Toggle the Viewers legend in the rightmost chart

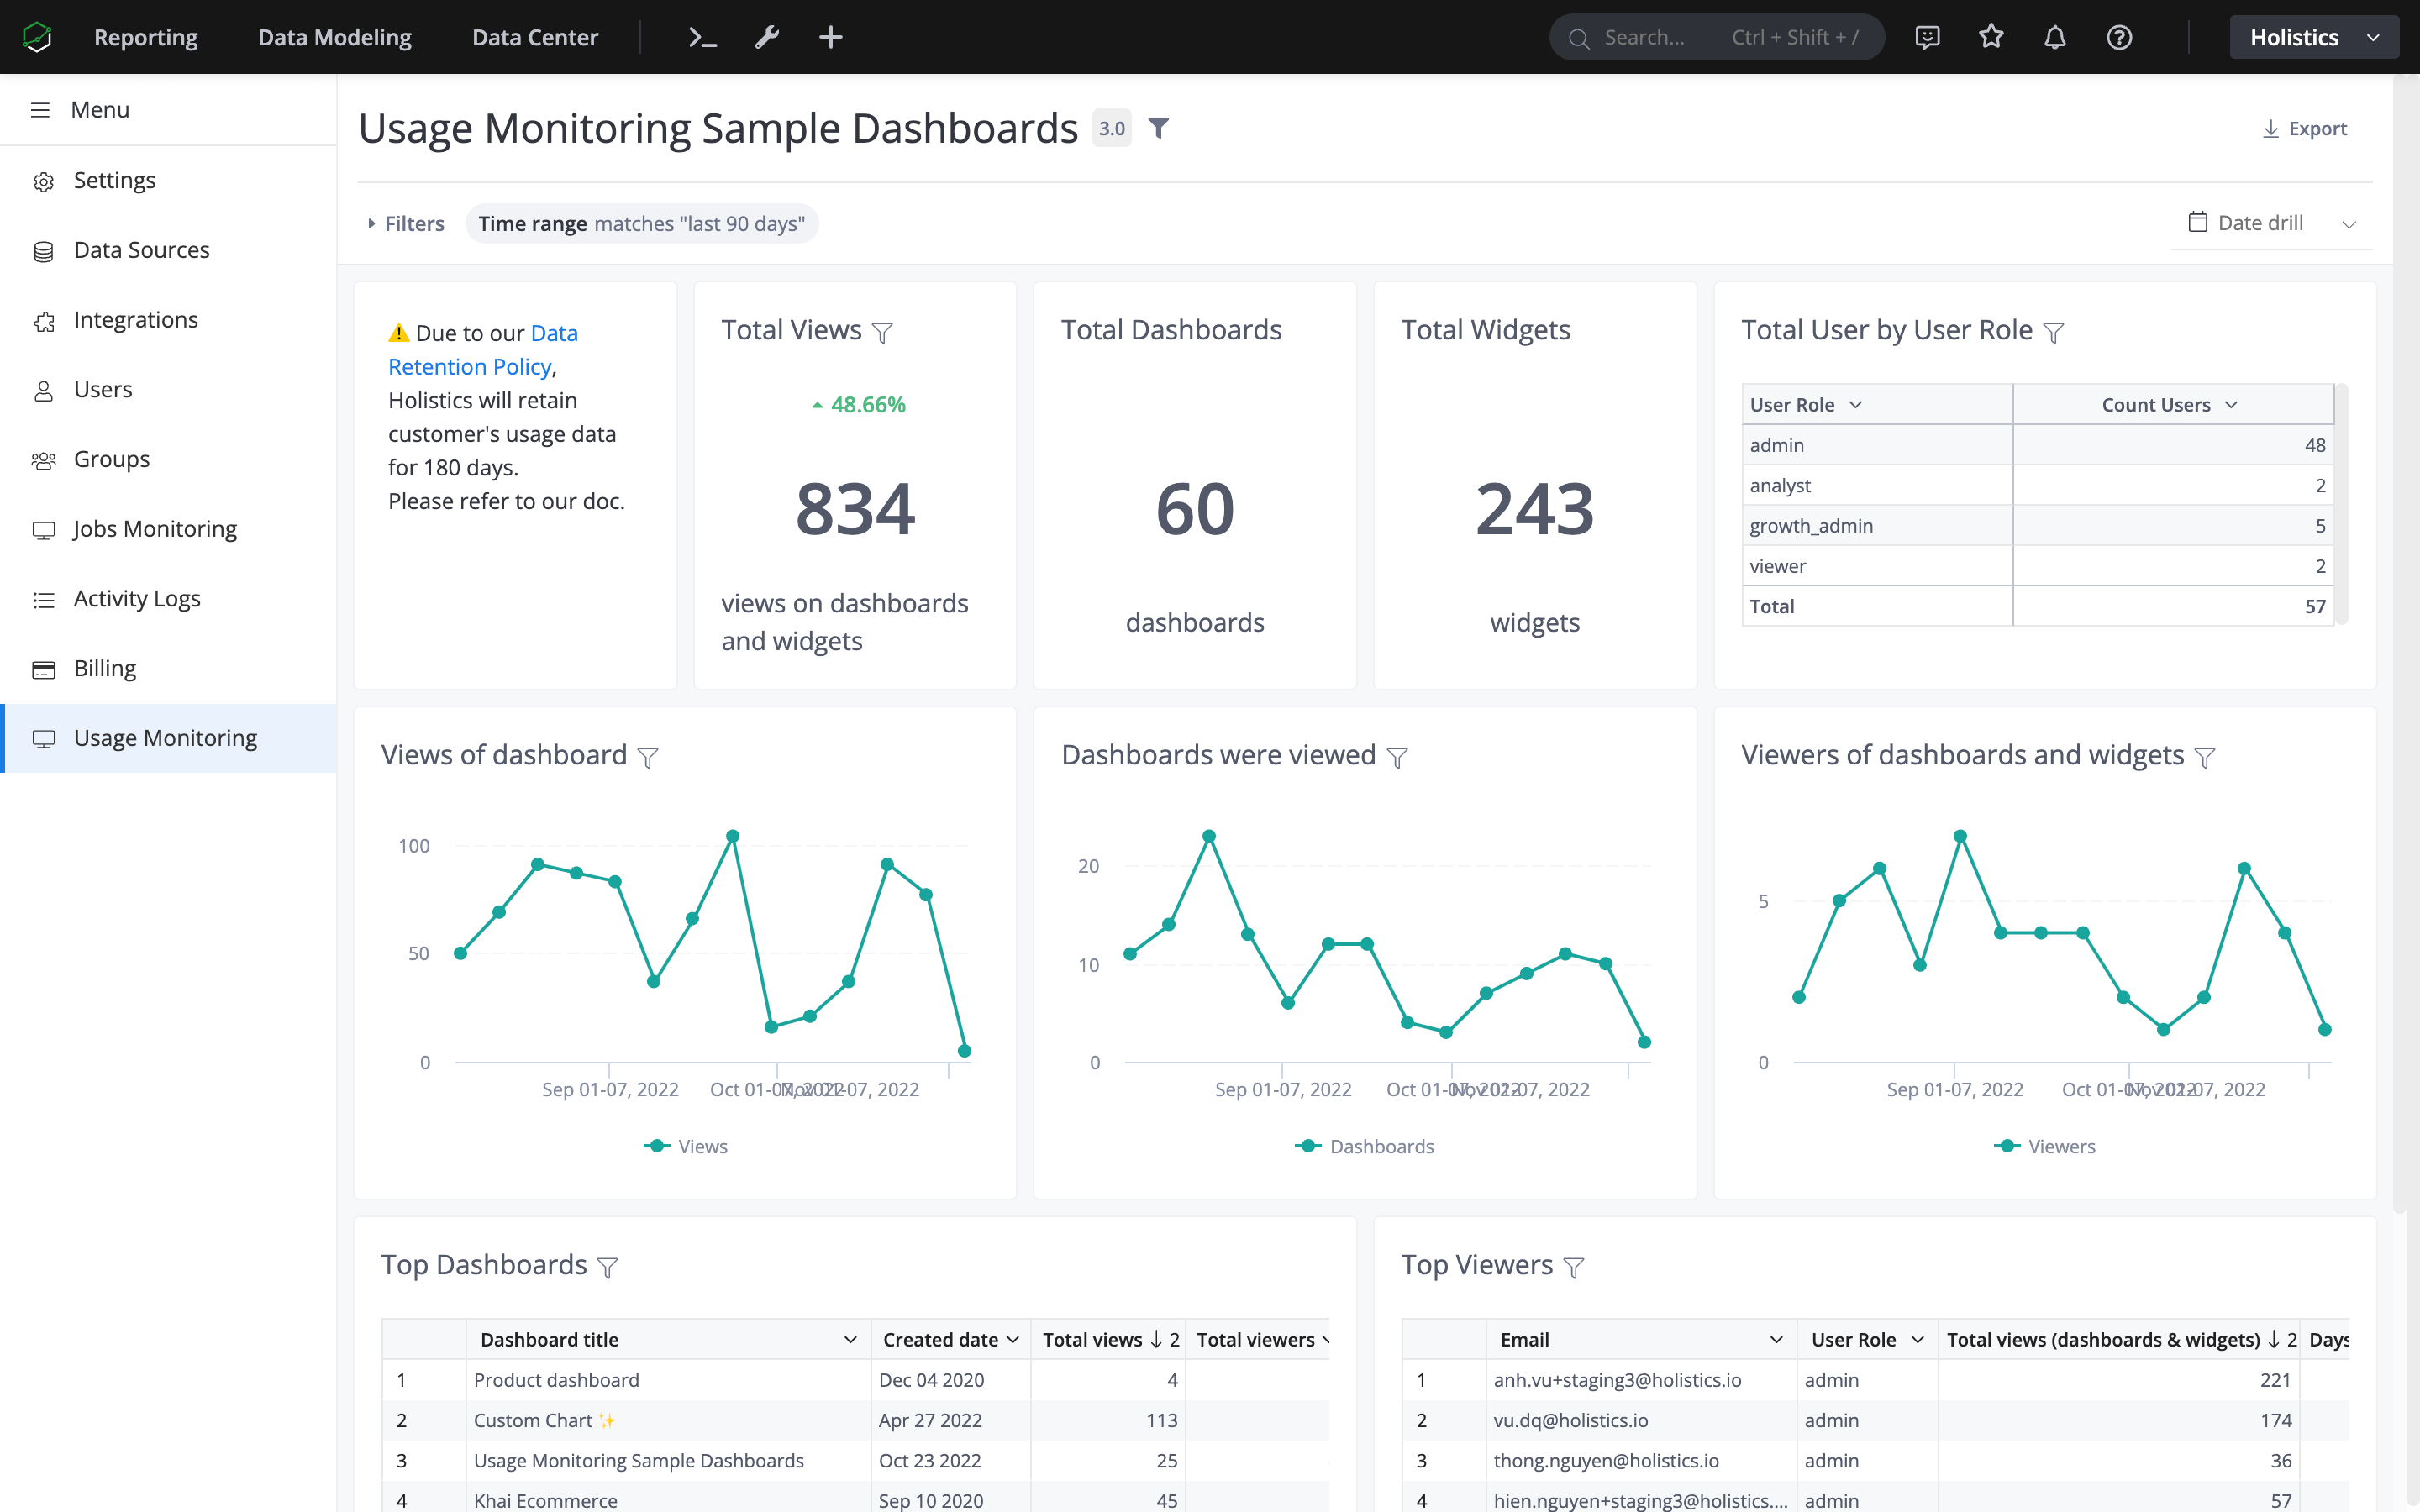(x=2044, y=1146)
